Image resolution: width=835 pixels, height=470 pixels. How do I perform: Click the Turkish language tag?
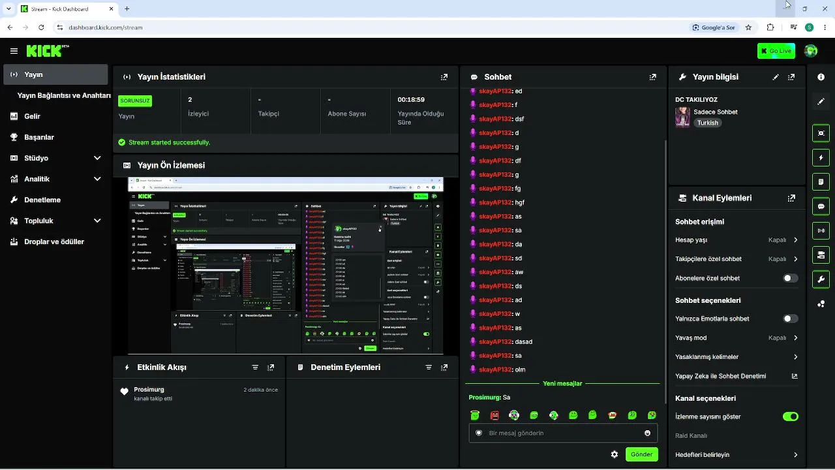pyautogui.click(x=707, y=123)
